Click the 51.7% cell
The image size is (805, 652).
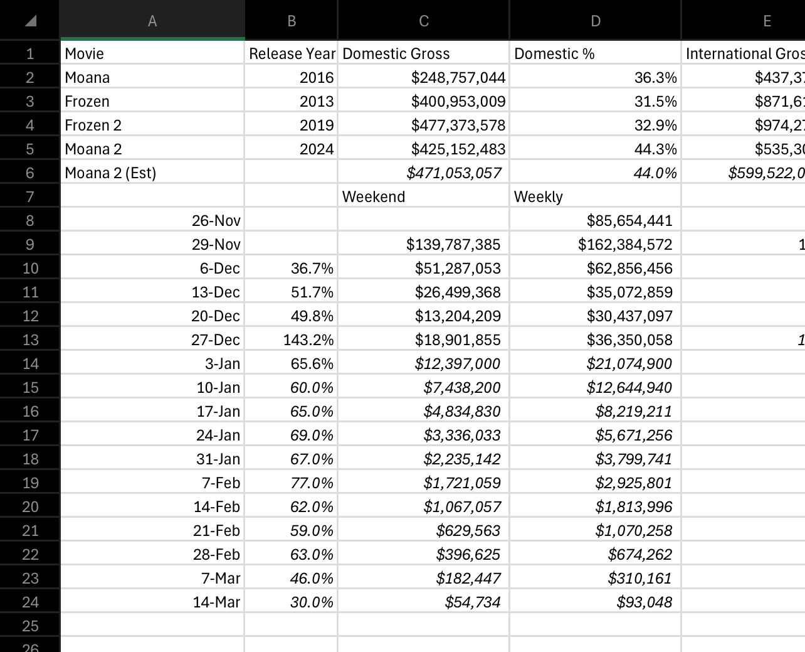tap(292, 292)
